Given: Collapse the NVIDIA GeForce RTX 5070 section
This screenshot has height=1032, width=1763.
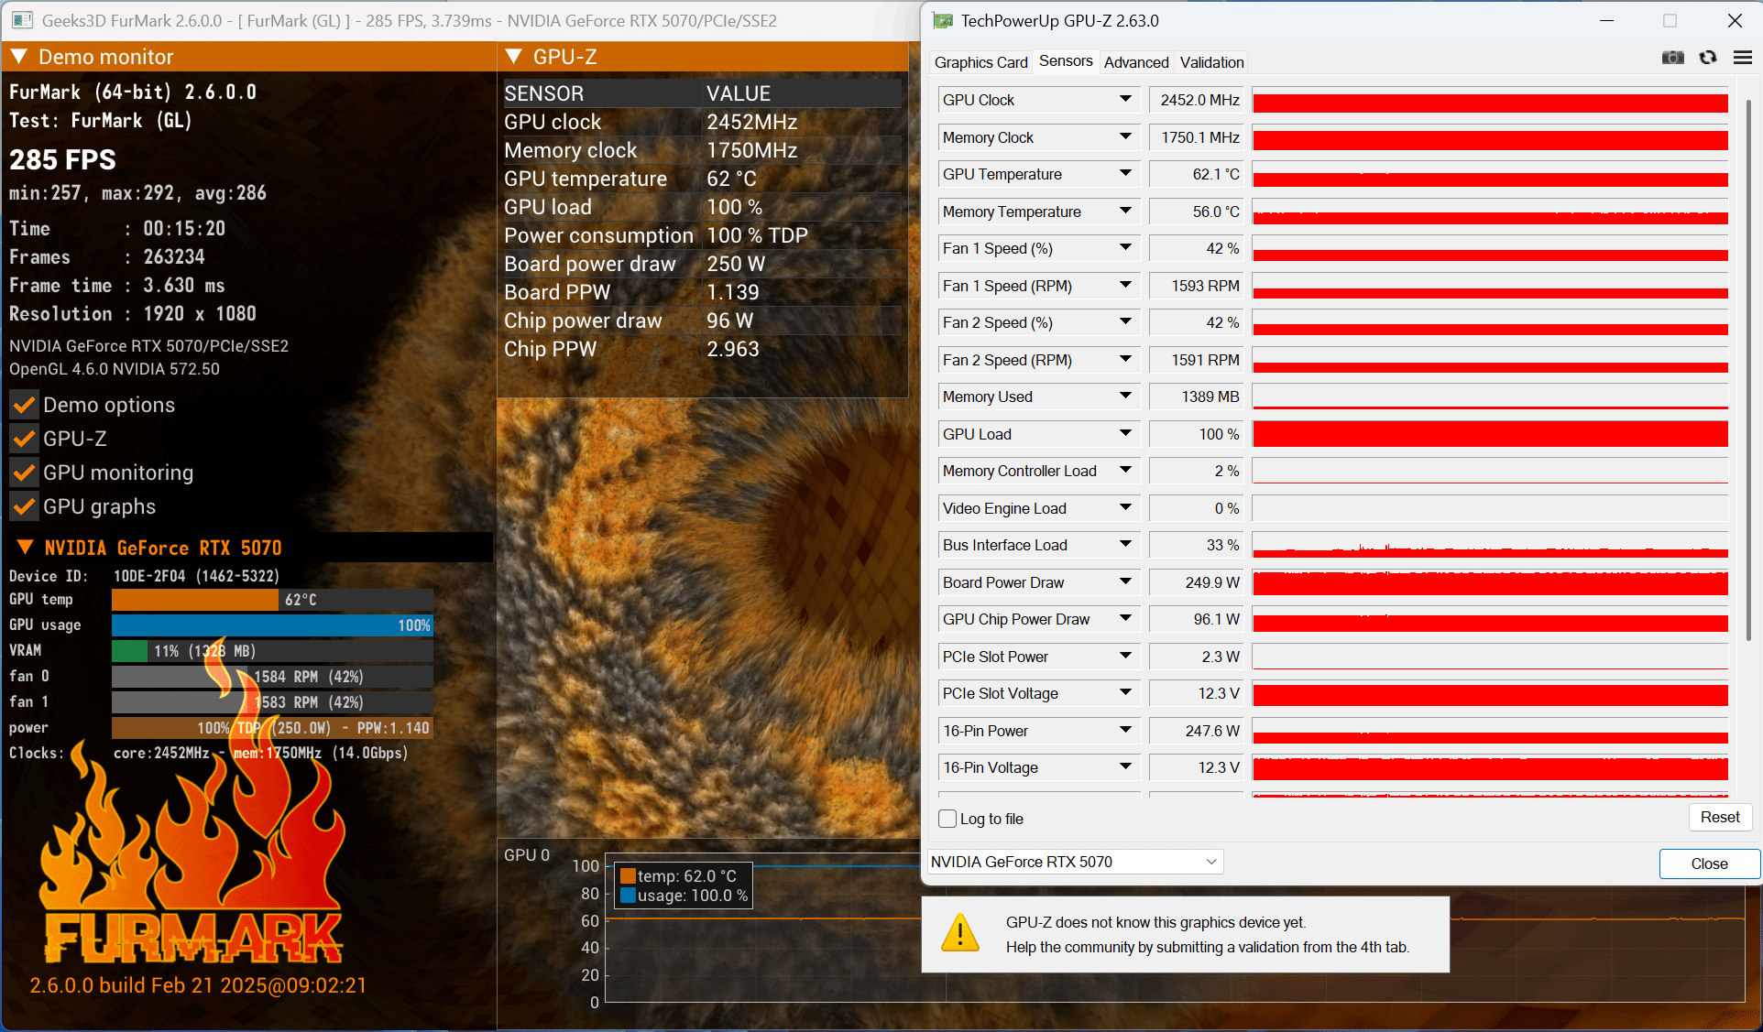Looking at the screenshot, I should click(26, 548).
